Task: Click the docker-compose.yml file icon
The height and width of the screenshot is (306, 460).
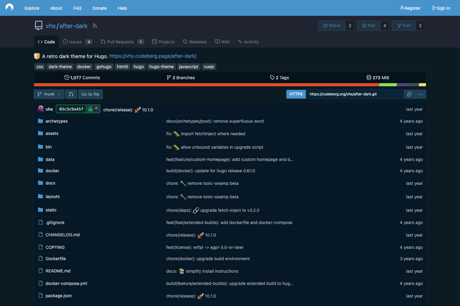Action: tap(40, 283)
